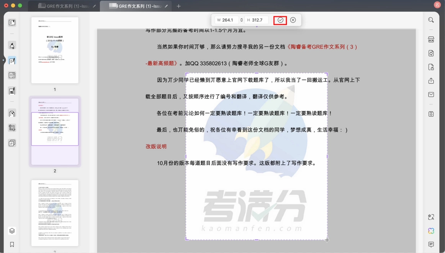Viewport: 445px width, 253px height.
Task: Cancel the crop with the X button
Action: (293, 20)
